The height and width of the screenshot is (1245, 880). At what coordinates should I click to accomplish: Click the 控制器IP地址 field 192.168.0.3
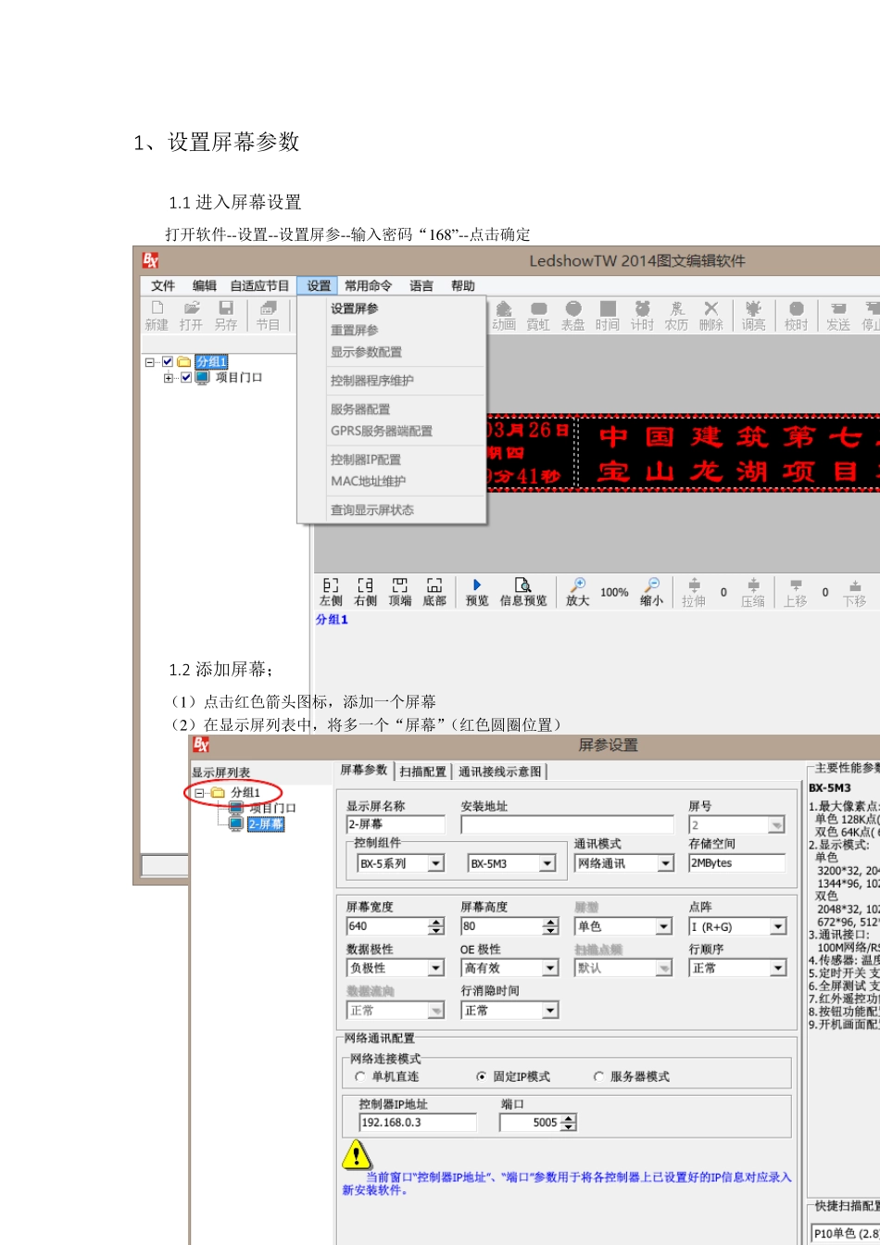click(418, 1122)
